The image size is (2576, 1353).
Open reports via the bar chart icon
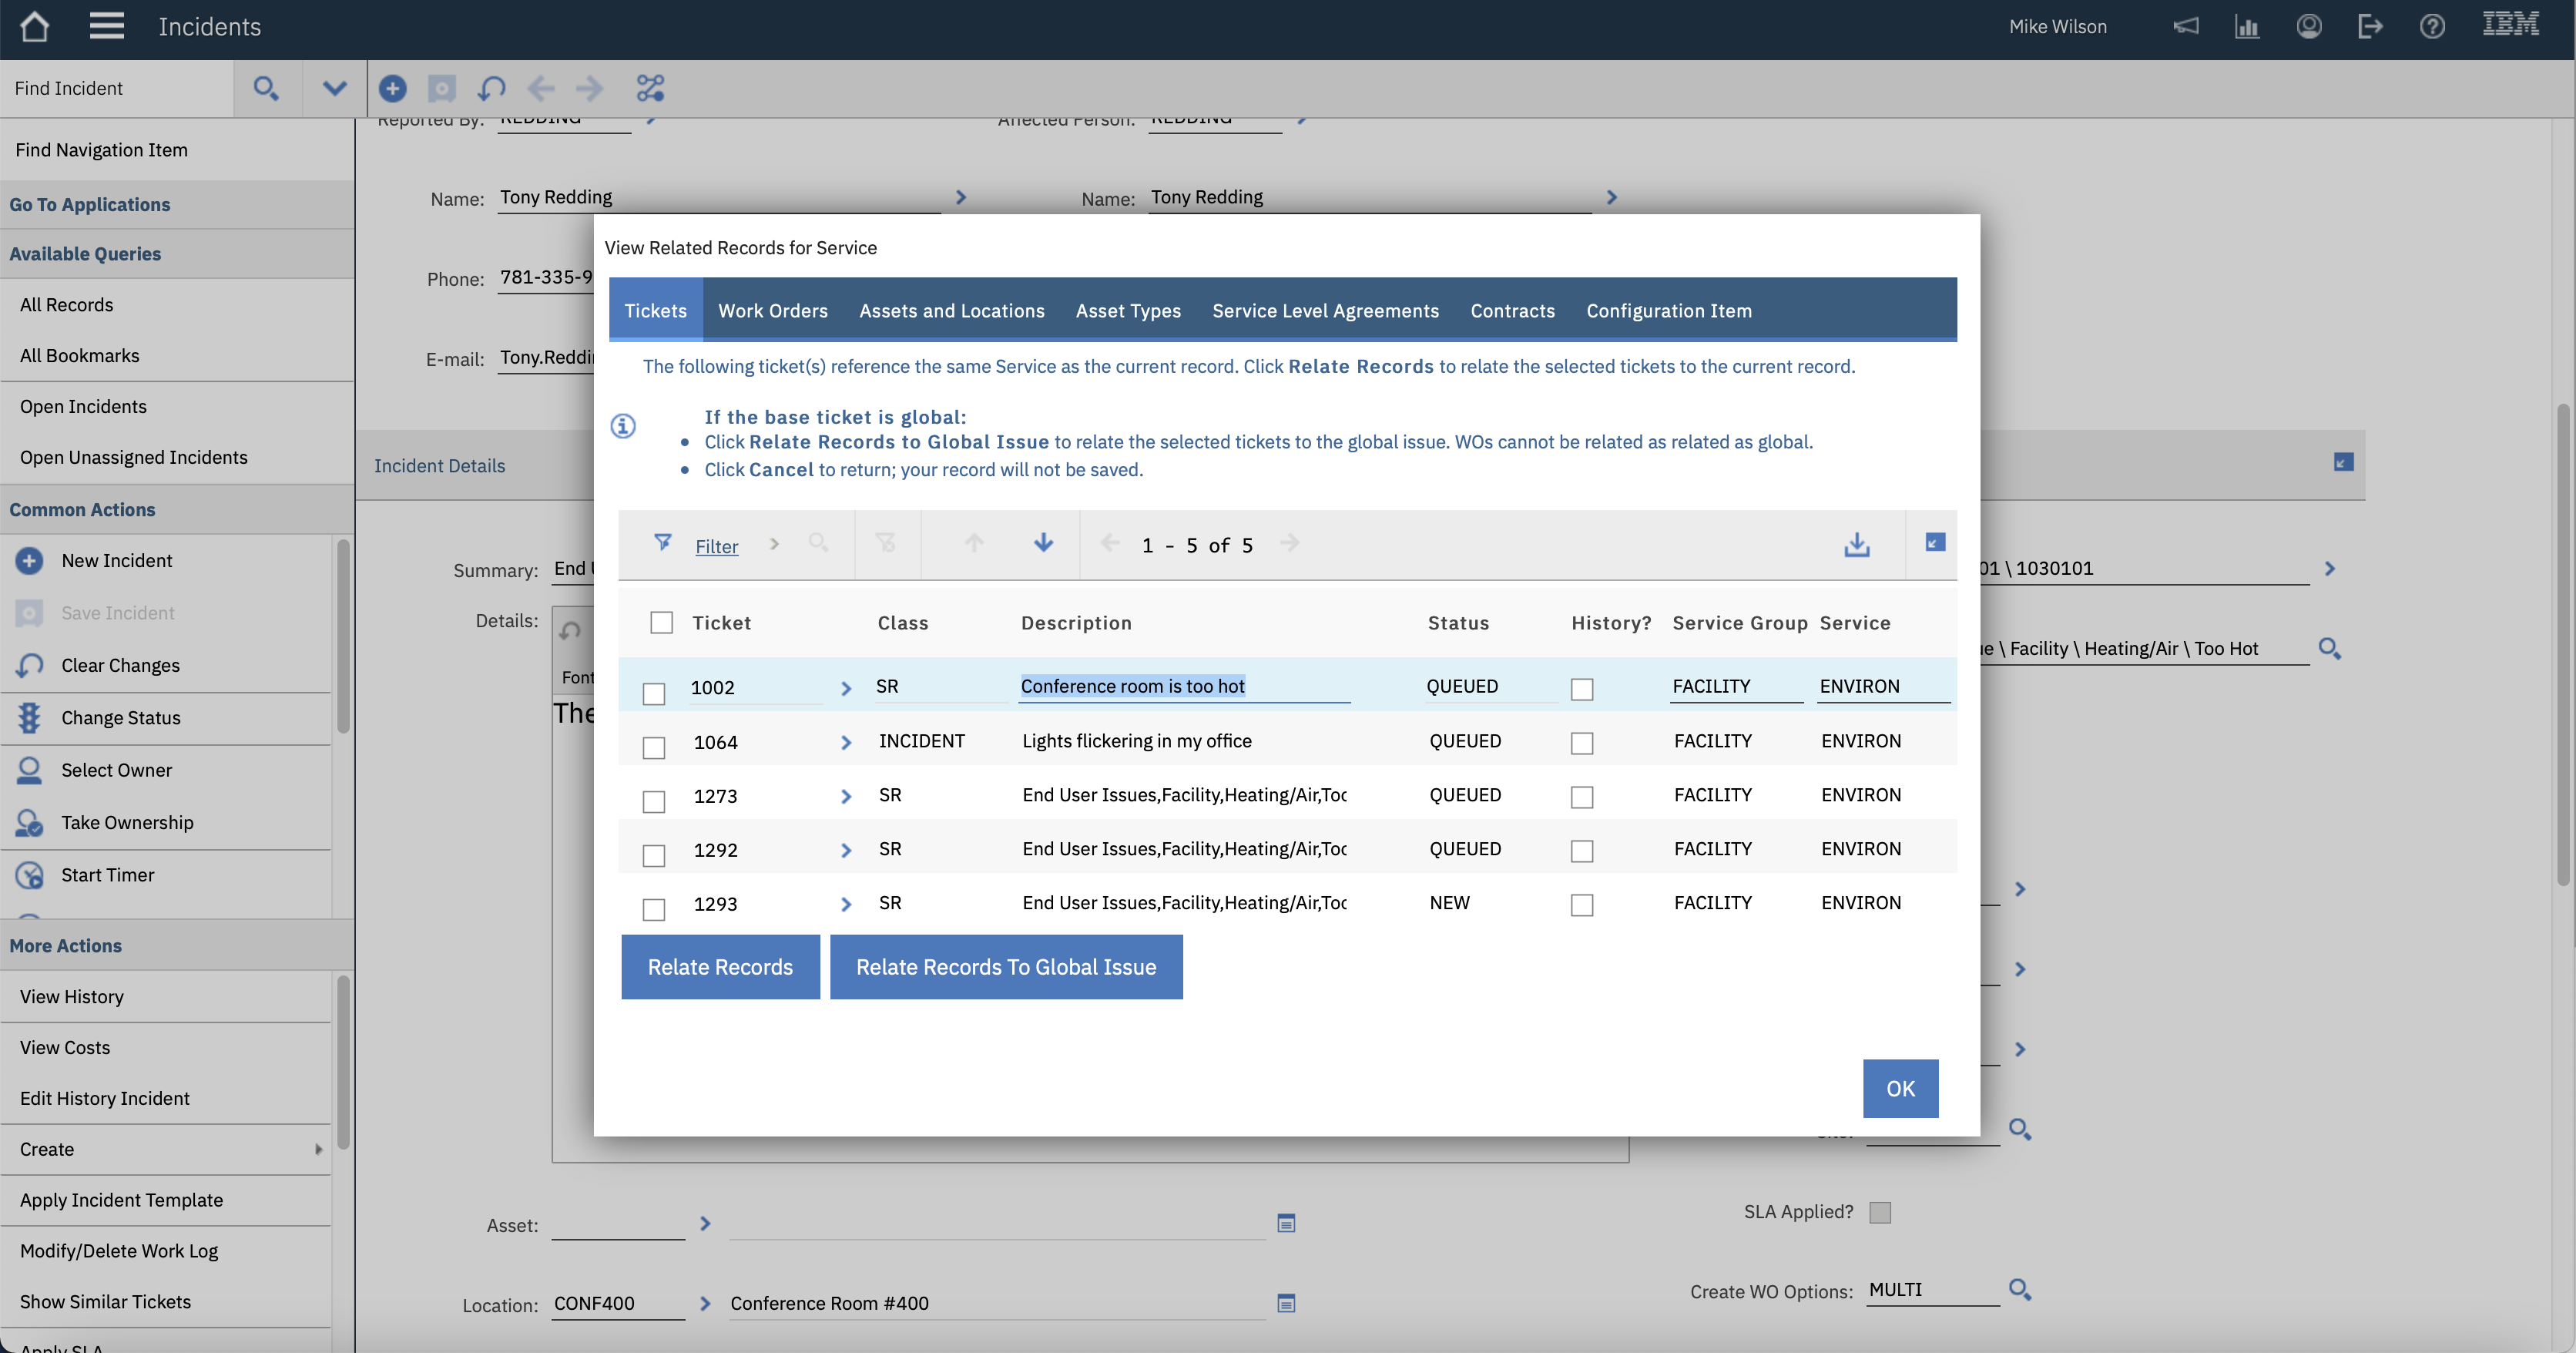(x=2247, y=27)
